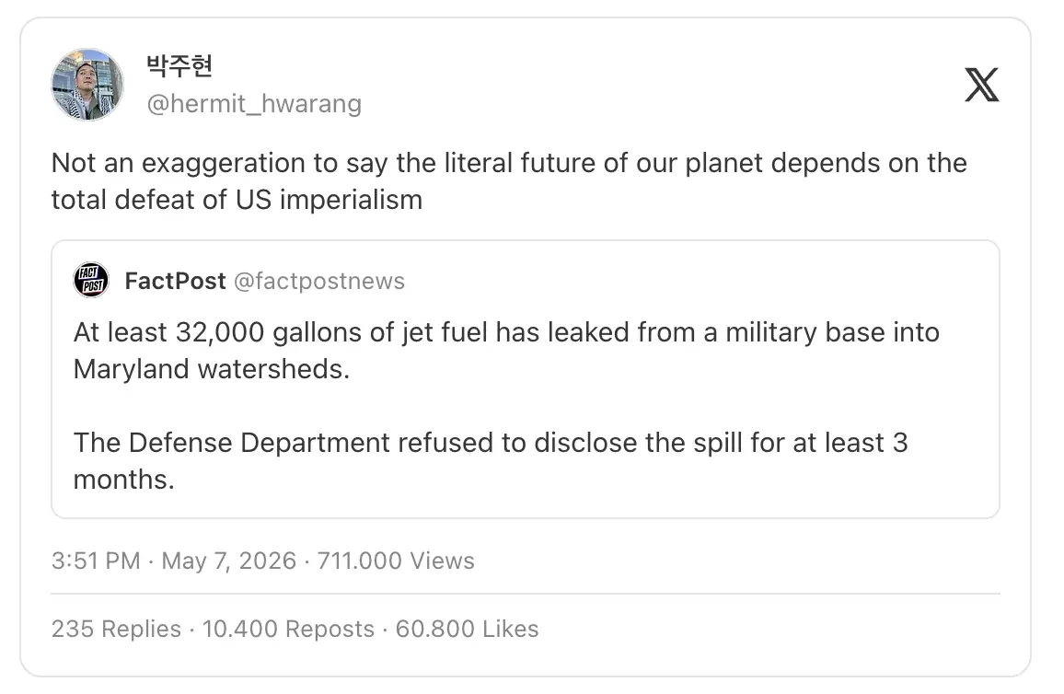Click the @factpostnews handle

coord(319,281)
